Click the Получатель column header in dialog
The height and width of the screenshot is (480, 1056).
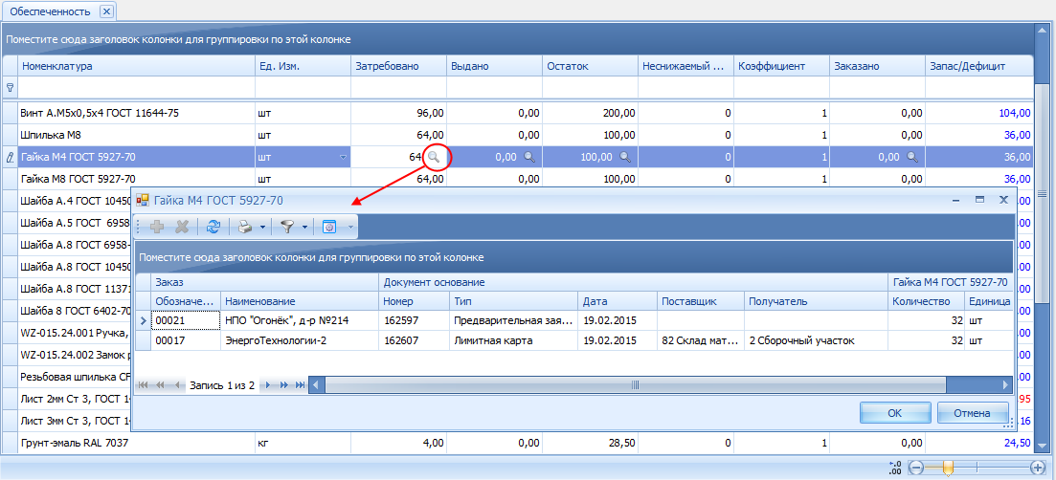click(816, 301)
